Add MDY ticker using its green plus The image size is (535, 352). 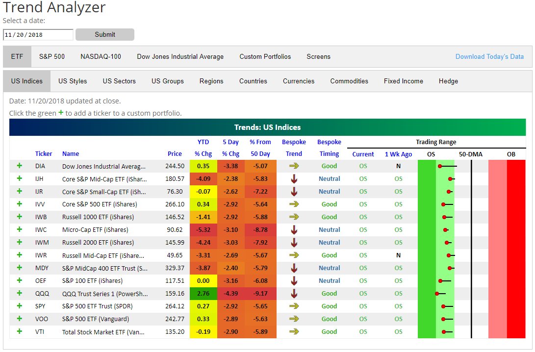tap(20, 268)
